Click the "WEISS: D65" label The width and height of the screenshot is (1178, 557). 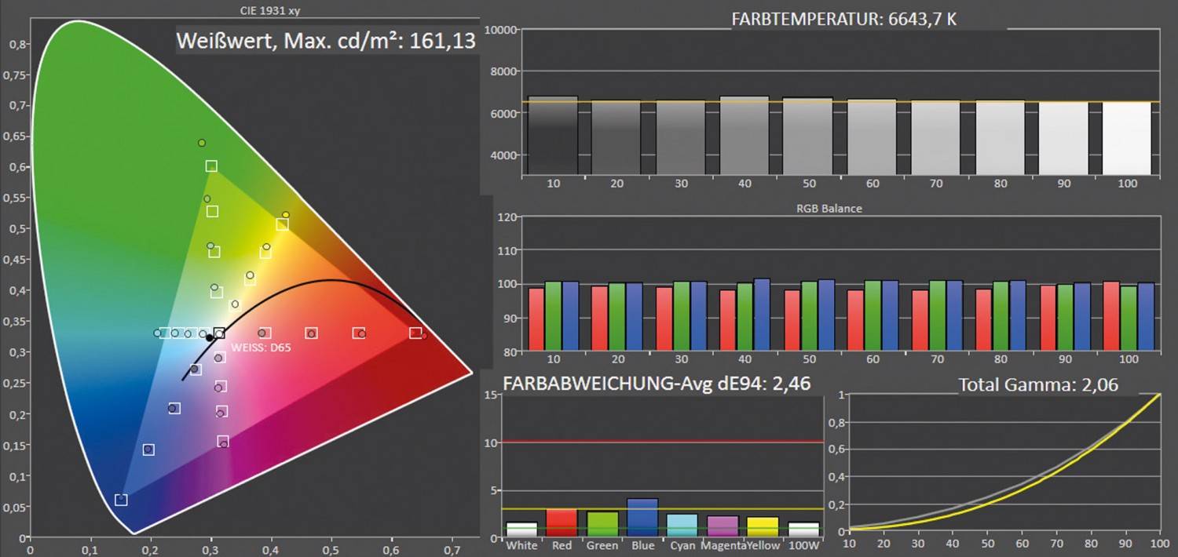coord(262,347)
